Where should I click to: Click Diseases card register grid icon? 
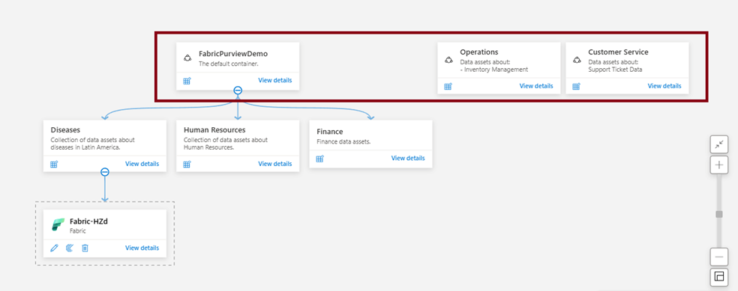pyautogui.click(x=54, y=165)
